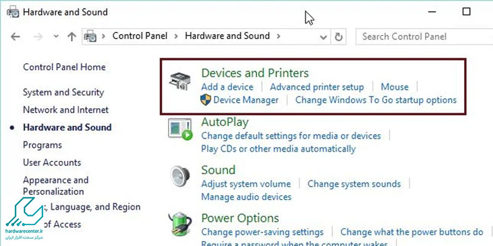Click the Devices and Printers icon
Screen dimensions: 493x246
click(179, 82)
